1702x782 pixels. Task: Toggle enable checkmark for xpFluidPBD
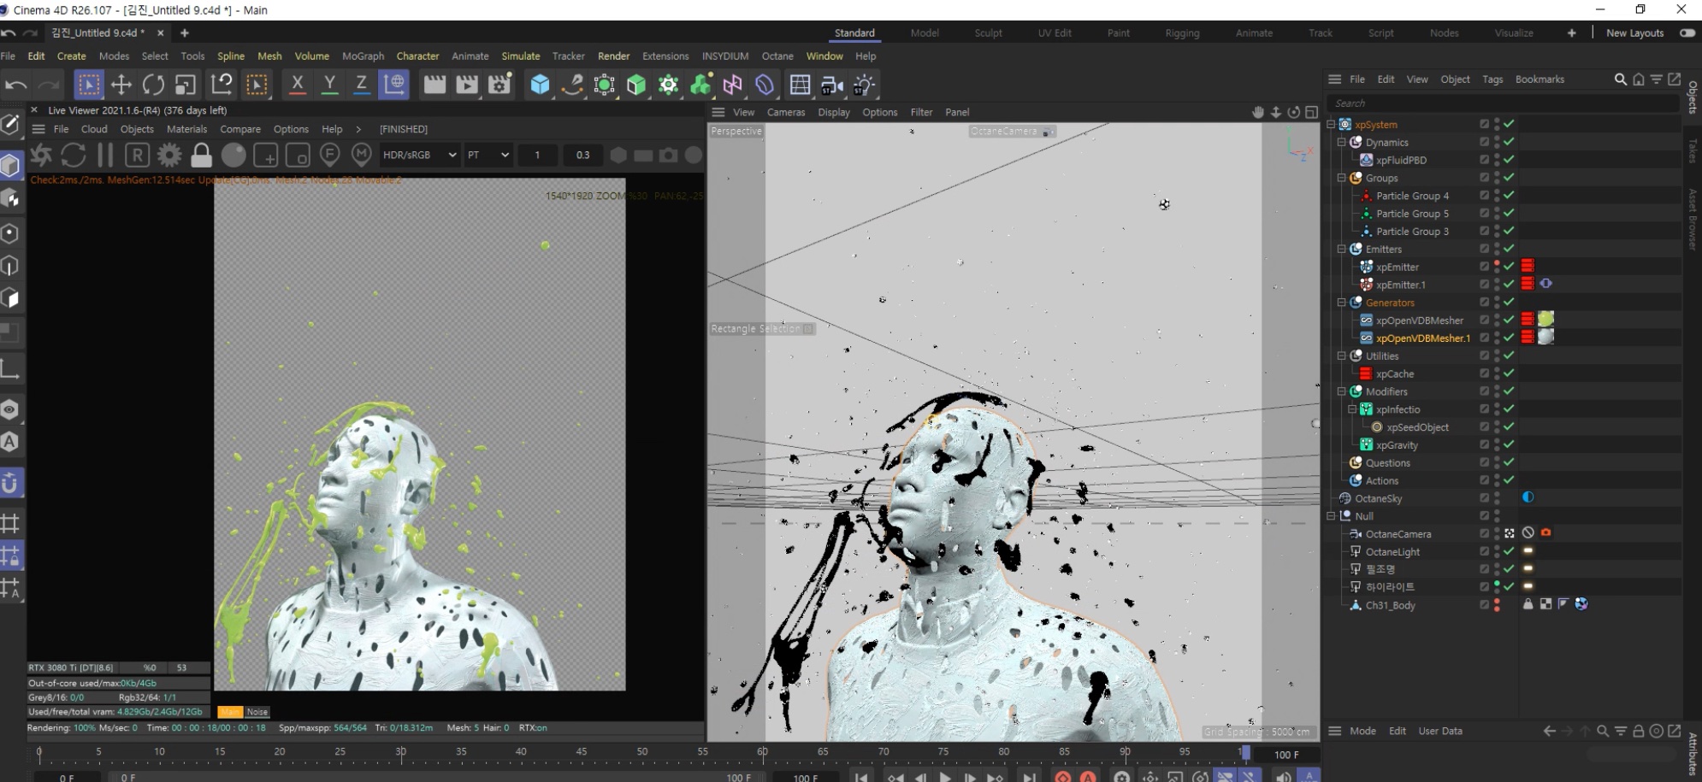pos(1509,160)
